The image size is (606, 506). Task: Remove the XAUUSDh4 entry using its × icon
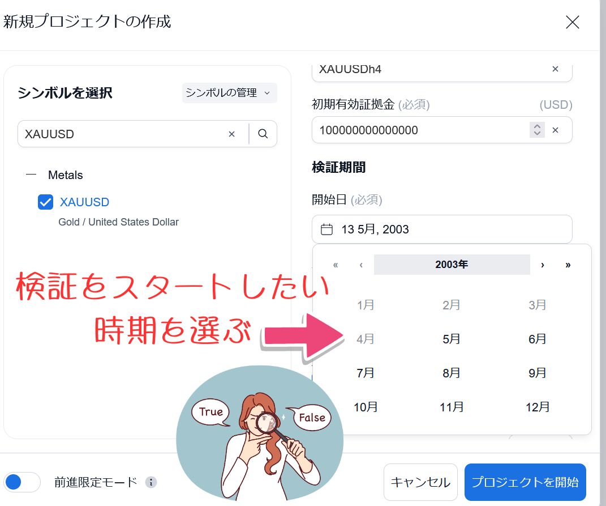tap(555, 68)
